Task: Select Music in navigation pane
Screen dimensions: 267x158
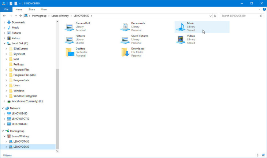Action: [15, 27]
